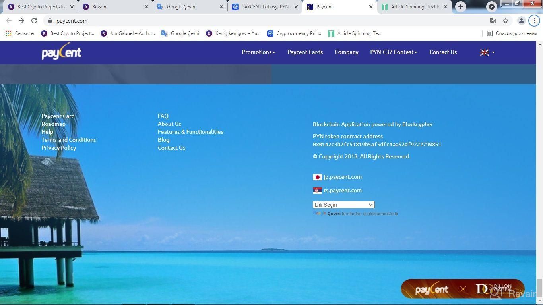The image size is (543, 305).
Task: Open the Сервисы apps grid bookmark
Action: pyautogui.click(x=20, y=33)
